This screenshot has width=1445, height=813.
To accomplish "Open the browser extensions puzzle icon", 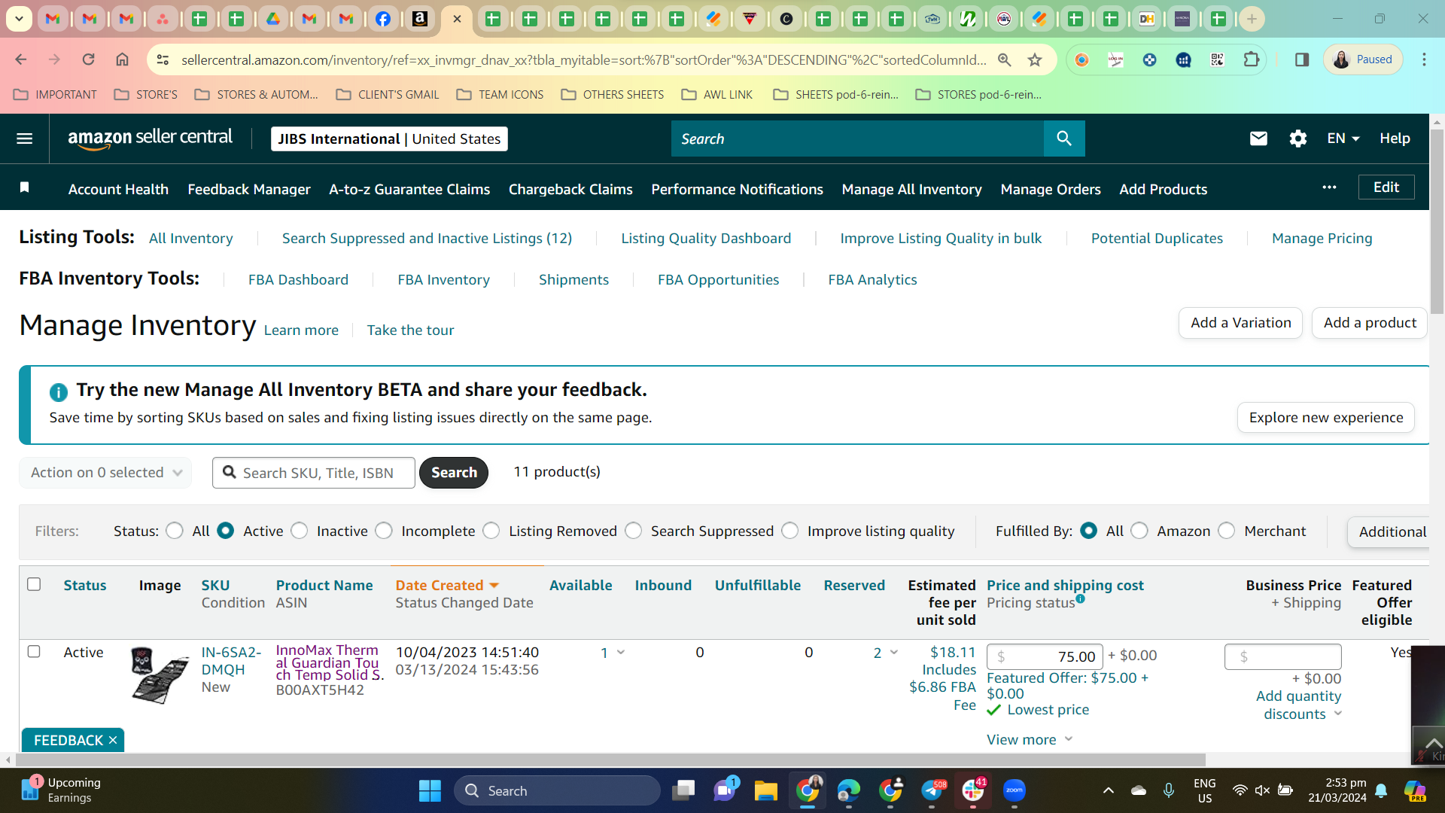I will (x=1251, y=59).
